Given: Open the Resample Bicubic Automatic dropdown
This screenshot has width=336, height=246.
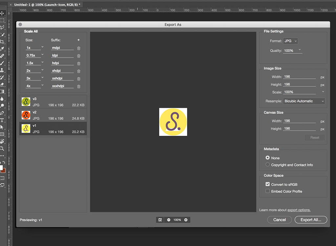Looking at the screenshot, I should [304, 101].
